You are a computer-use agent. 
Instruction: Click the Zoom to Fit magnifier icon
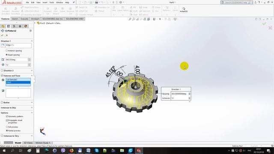130,19
